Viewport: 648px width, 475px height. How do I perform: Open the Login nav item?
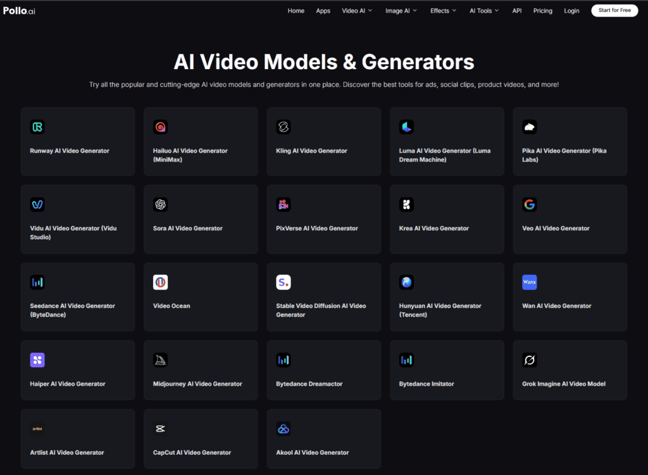(x=571, y=11)
